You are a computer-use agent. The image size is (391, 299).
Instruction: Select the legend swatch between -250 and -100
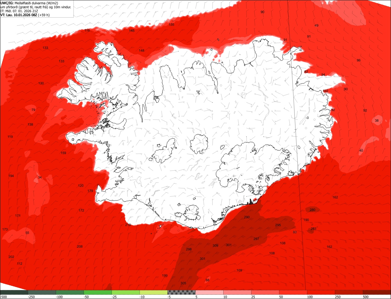(42, 292)
